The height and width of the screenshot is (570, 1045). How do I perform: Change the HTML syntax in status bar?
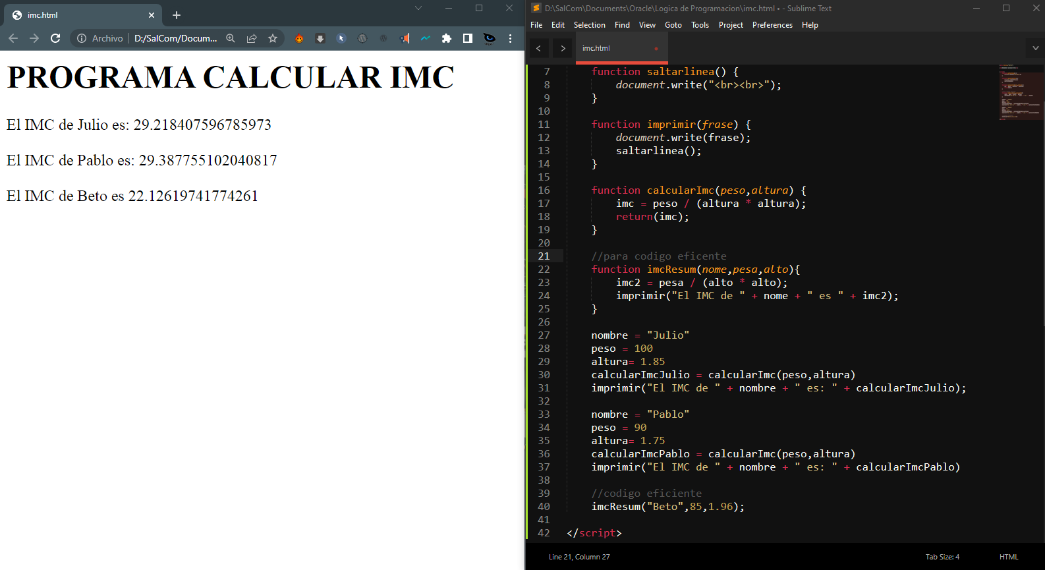click(x=1009, y=557)
